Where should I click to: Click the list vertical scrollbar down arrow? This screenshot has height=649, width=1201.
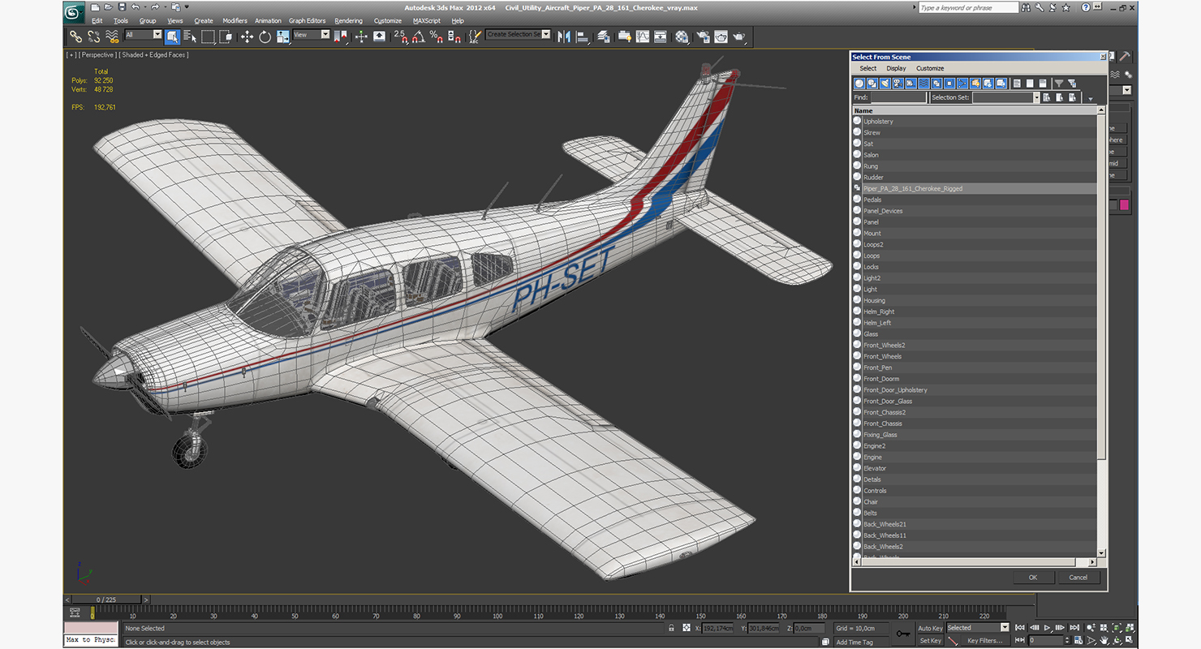tap(1101, 552)
